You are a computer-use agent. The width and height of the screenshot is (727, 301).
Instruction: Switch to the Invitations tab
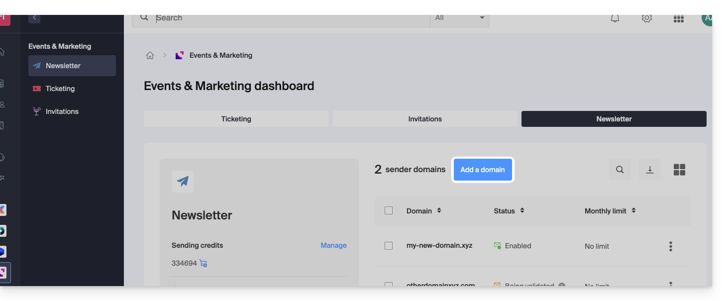click(x=425, y=119)
